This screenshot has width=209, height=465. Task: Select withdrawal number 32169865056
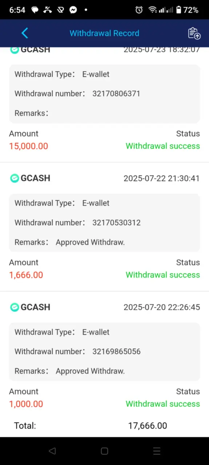pos(116,352)
